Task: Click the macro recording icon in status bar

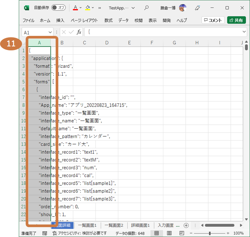Action: 45,233
